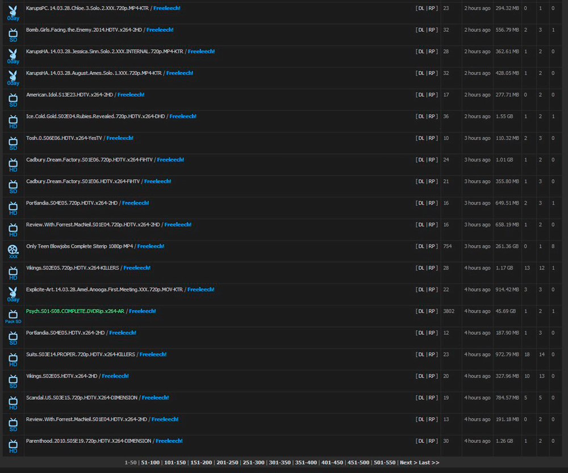Go to page 151-200

point(201,463)
